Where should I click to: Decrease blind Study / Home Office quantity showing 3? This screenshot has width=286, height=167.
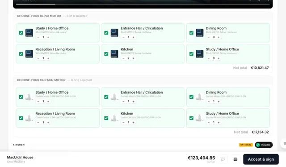pyautogui.click(x=209, y=58)
